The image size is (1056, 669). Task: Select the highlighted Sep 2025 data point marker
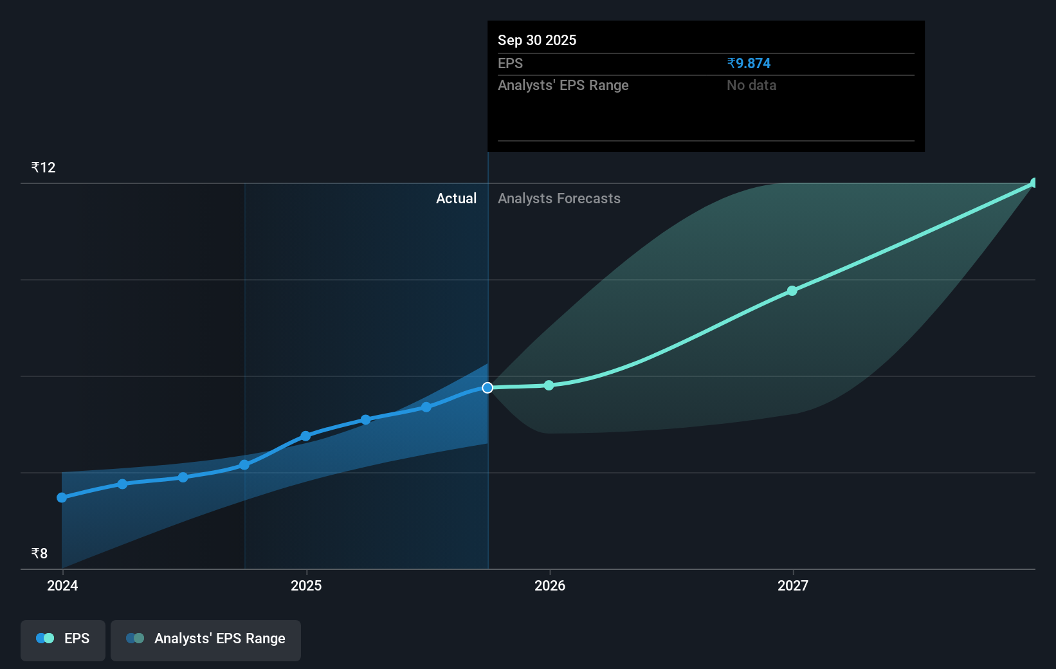pos(487,387)
